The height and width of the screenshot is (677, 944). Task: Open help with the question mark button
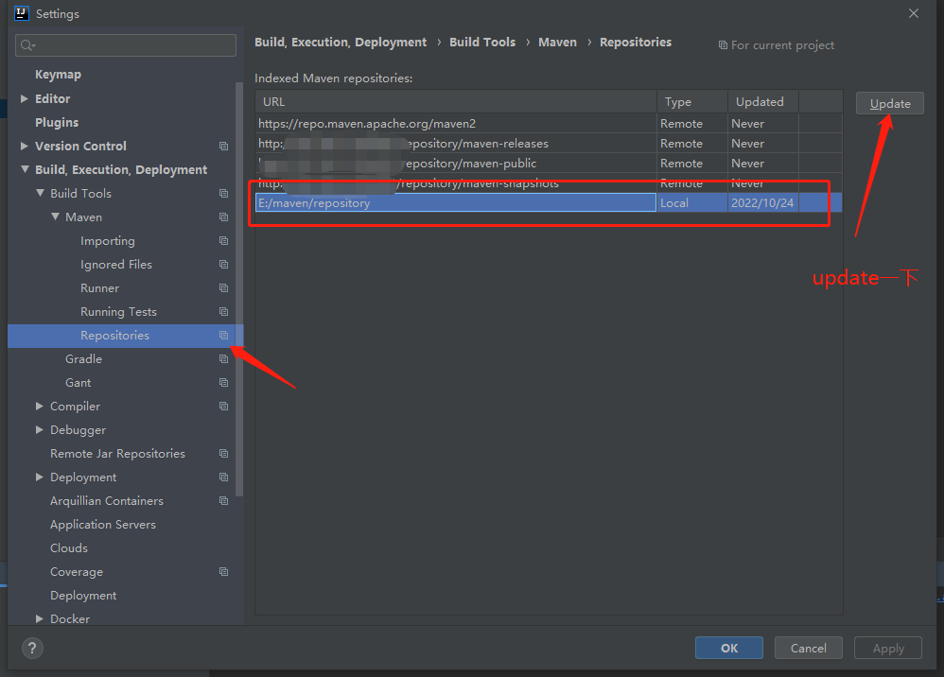(32, 648)
